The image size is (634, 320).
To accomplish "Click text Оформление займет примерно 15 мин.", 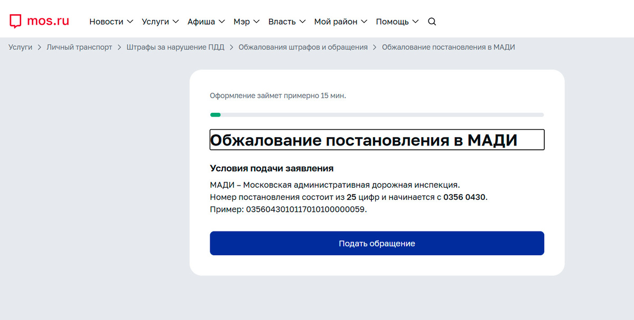I will pos(278,96).
